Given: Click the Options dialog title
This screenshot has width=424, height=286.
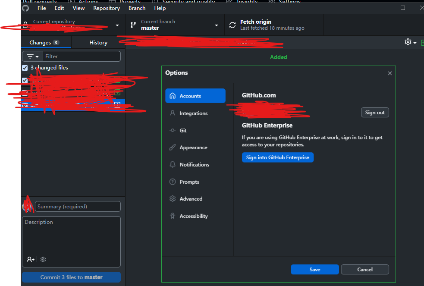Looking at the screenshot, I should coord(176,73).
